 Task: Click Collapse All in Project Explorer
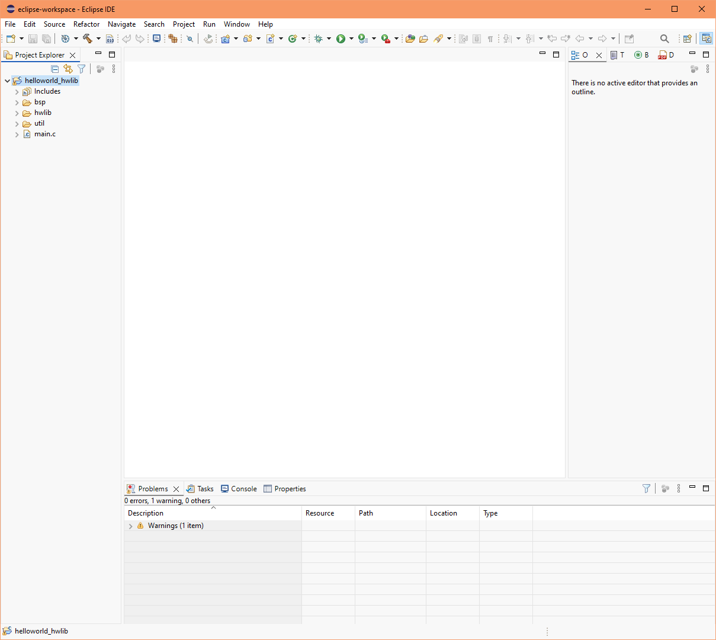55,69
